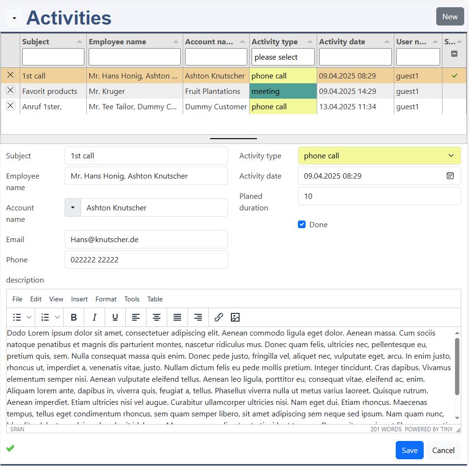469x466 pixels.
Task: Center align text in description editor
Action: [x=157, y=317]
